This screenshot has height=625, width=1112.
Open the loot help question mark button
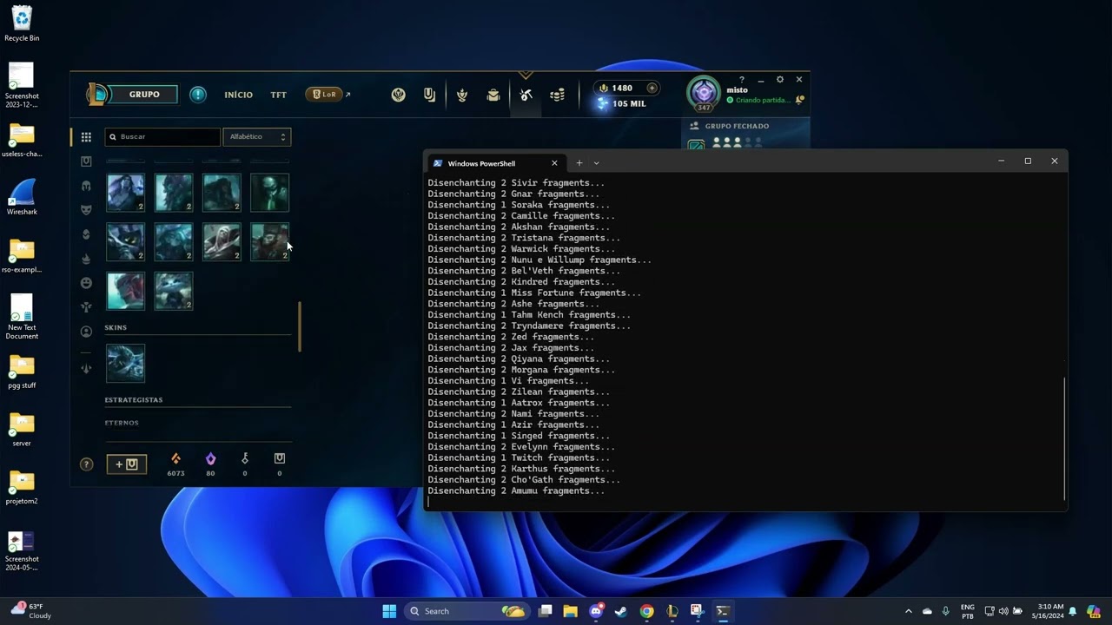pyautogui.click(x=86, y=464)
